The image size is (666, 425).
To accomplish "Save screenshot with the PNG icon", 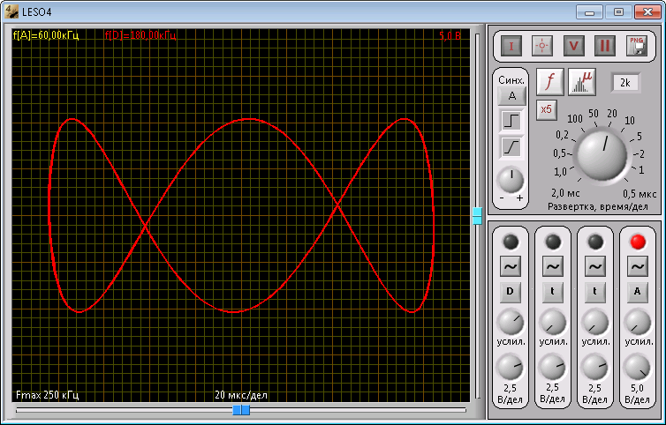I will pyautogui.click(x=636, y=45).
